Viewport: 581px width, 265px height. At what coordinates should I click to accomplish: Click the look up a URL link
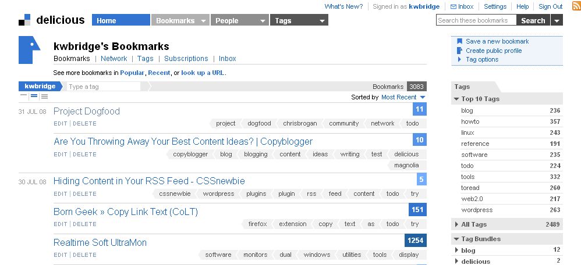click(x=203, y=73)
